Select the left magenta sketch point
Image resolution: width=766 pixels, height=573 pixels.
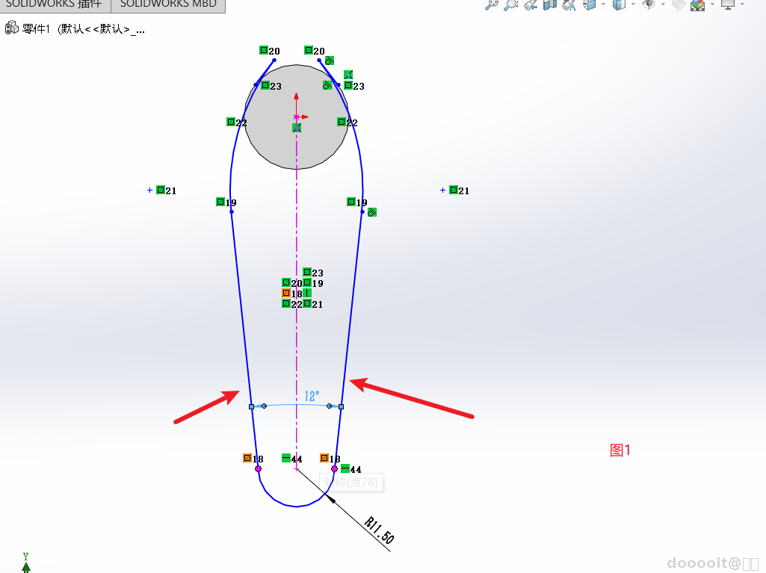tap(258, 469)
